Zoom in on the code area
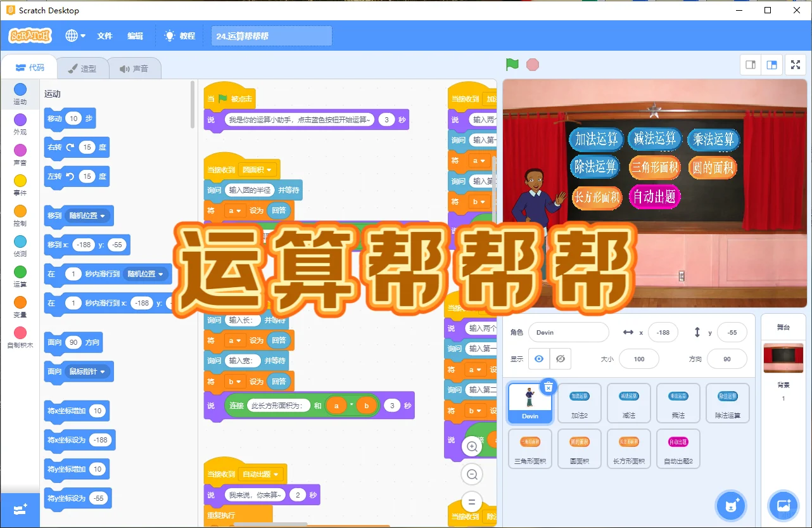The width and height of the screenshot is (812, 528). tap(471, 446)
